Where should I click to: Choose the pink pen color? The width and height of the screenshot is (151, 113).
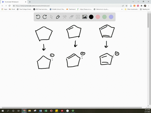tap(98, 17)
